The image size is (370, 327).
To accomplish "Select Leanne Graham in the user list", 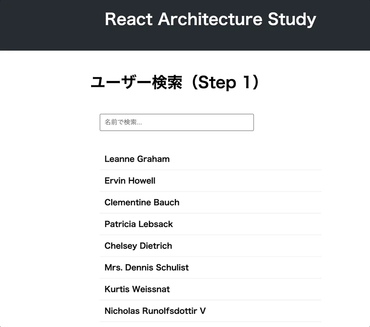I will pos(211,159).
